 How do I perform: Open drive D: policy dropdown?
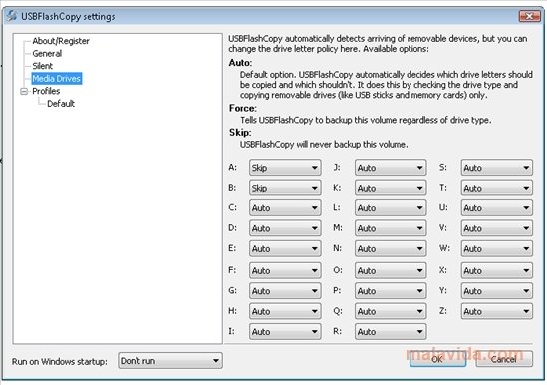[x=285, y=228]
